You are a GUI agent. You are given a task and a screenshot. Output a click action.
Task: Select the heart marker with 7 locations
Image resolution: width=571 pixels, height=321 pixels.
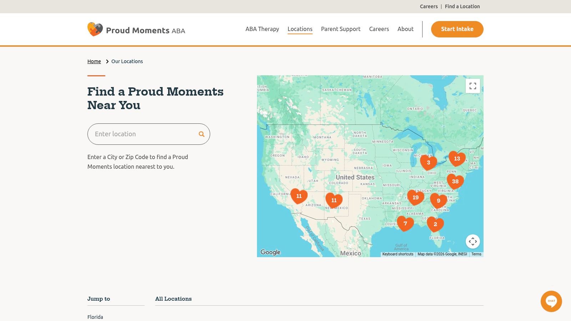[405, 224]
